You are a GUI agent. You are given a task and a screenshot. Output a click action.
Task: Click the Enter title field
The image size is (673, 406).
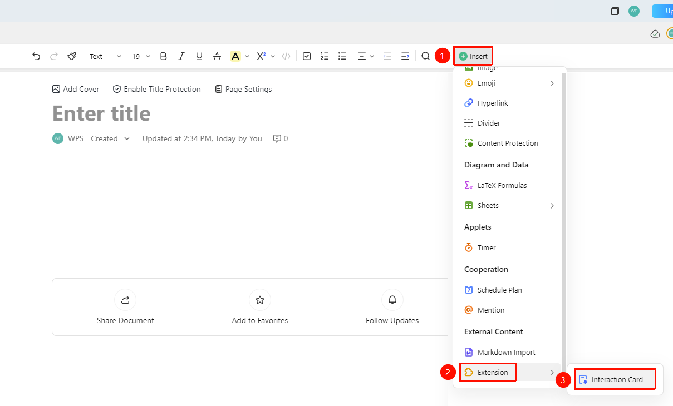click(x=101, y=113)
